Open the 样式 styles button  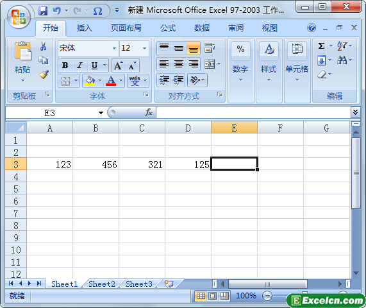point(269,62)
